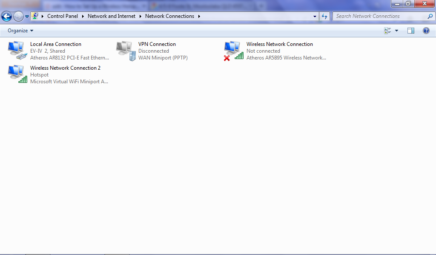
Task: Restore down the window
Action: point(408,3)
